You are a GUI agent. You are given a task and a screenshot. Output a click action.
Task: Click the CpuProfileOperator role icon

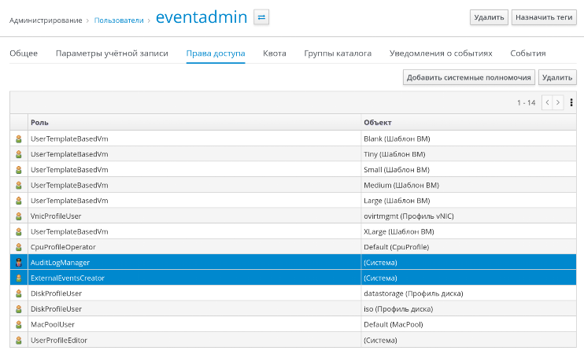(19, 246)
